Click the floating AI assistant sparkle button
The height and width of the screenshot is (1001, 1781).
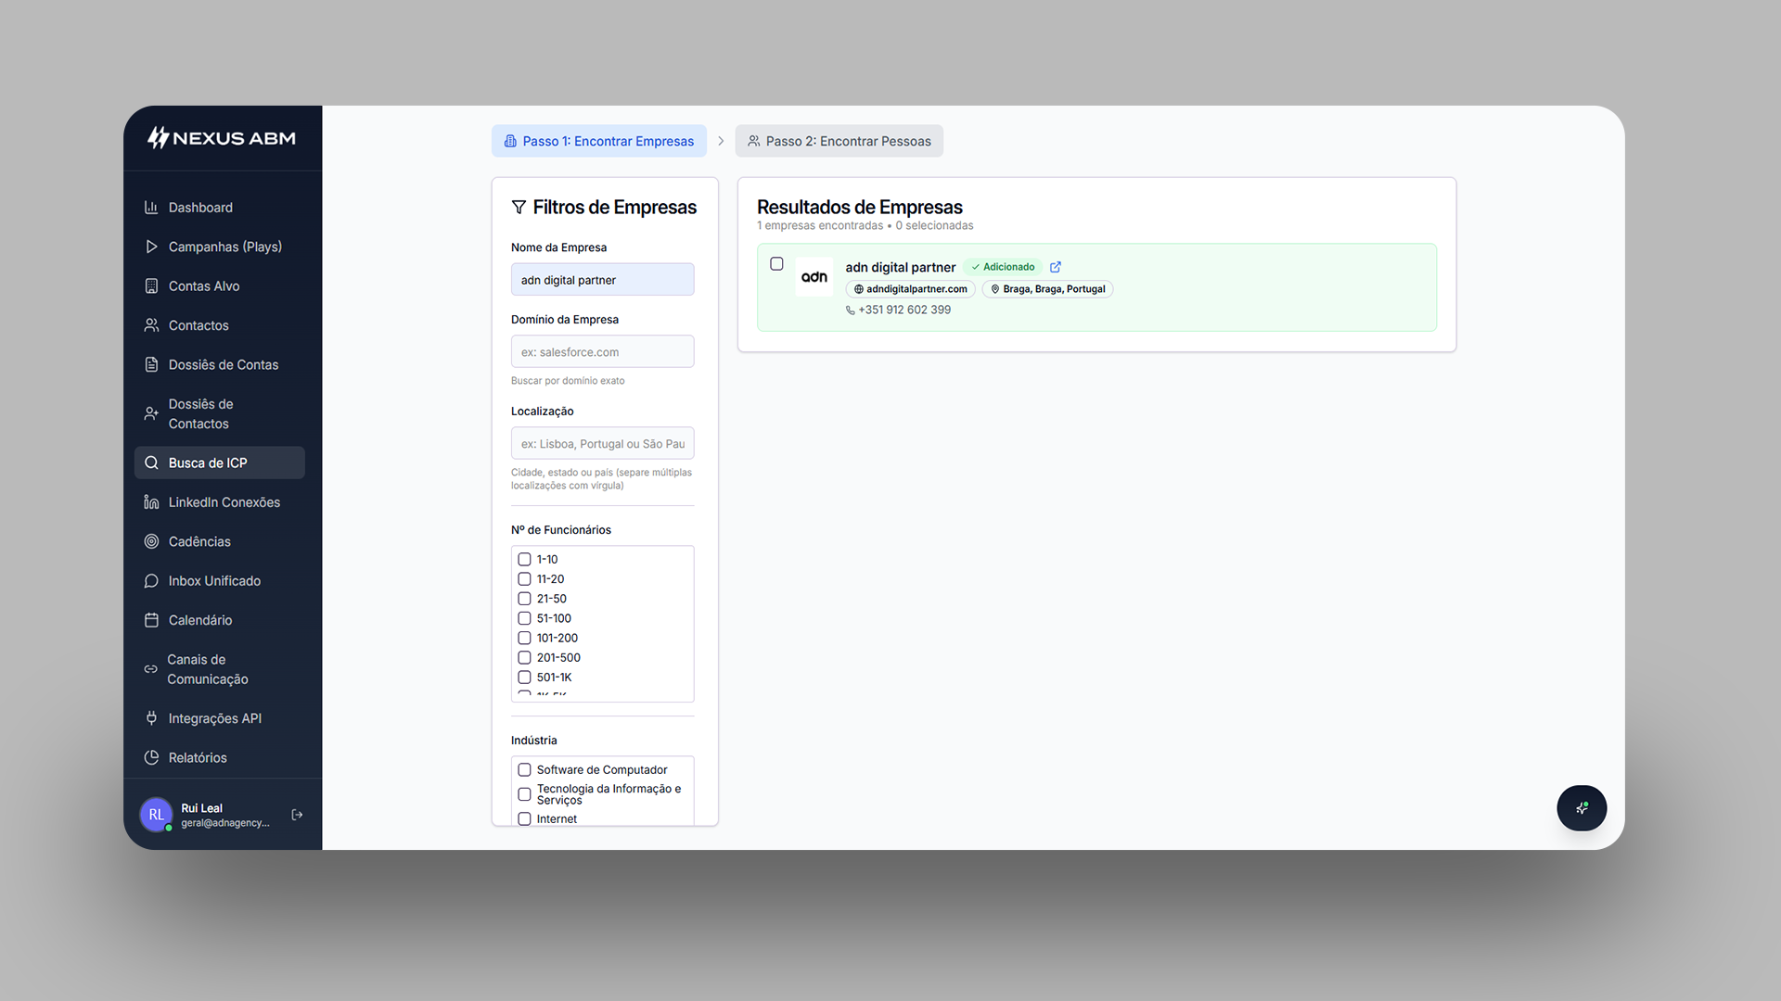(1582, 808)
